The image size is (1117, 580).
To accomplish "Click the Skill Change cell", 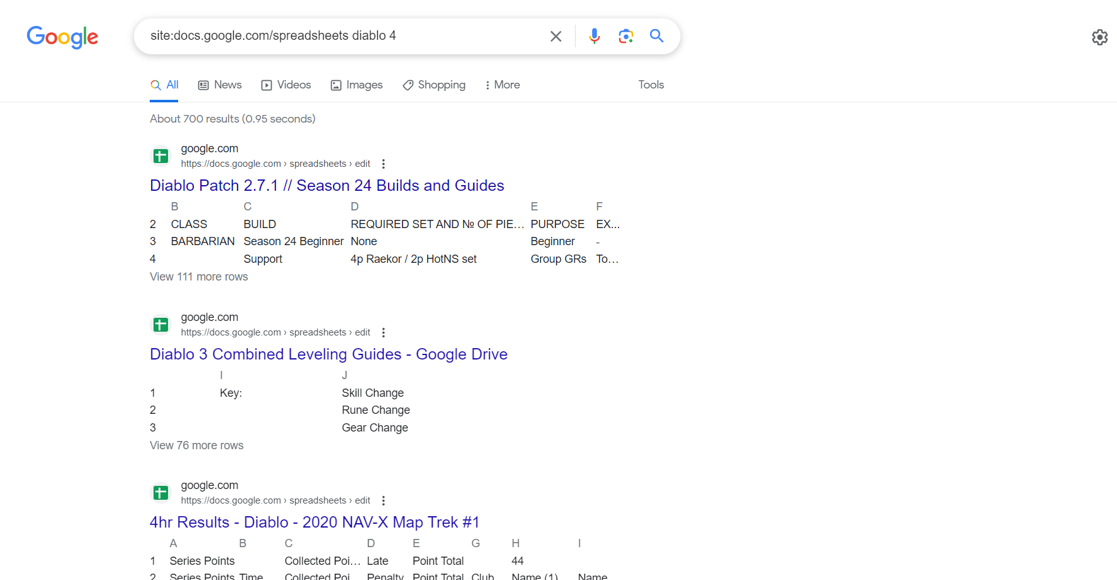I will [373, 393].
